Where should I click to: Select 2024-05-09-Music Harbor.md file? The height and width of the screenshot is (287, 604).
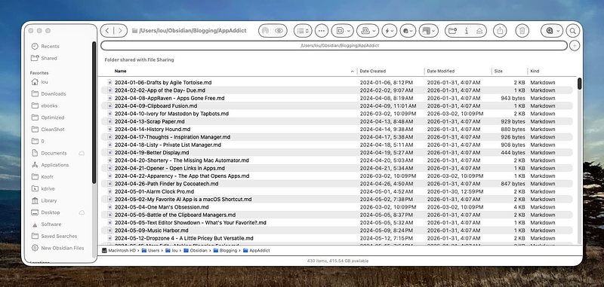336,231
